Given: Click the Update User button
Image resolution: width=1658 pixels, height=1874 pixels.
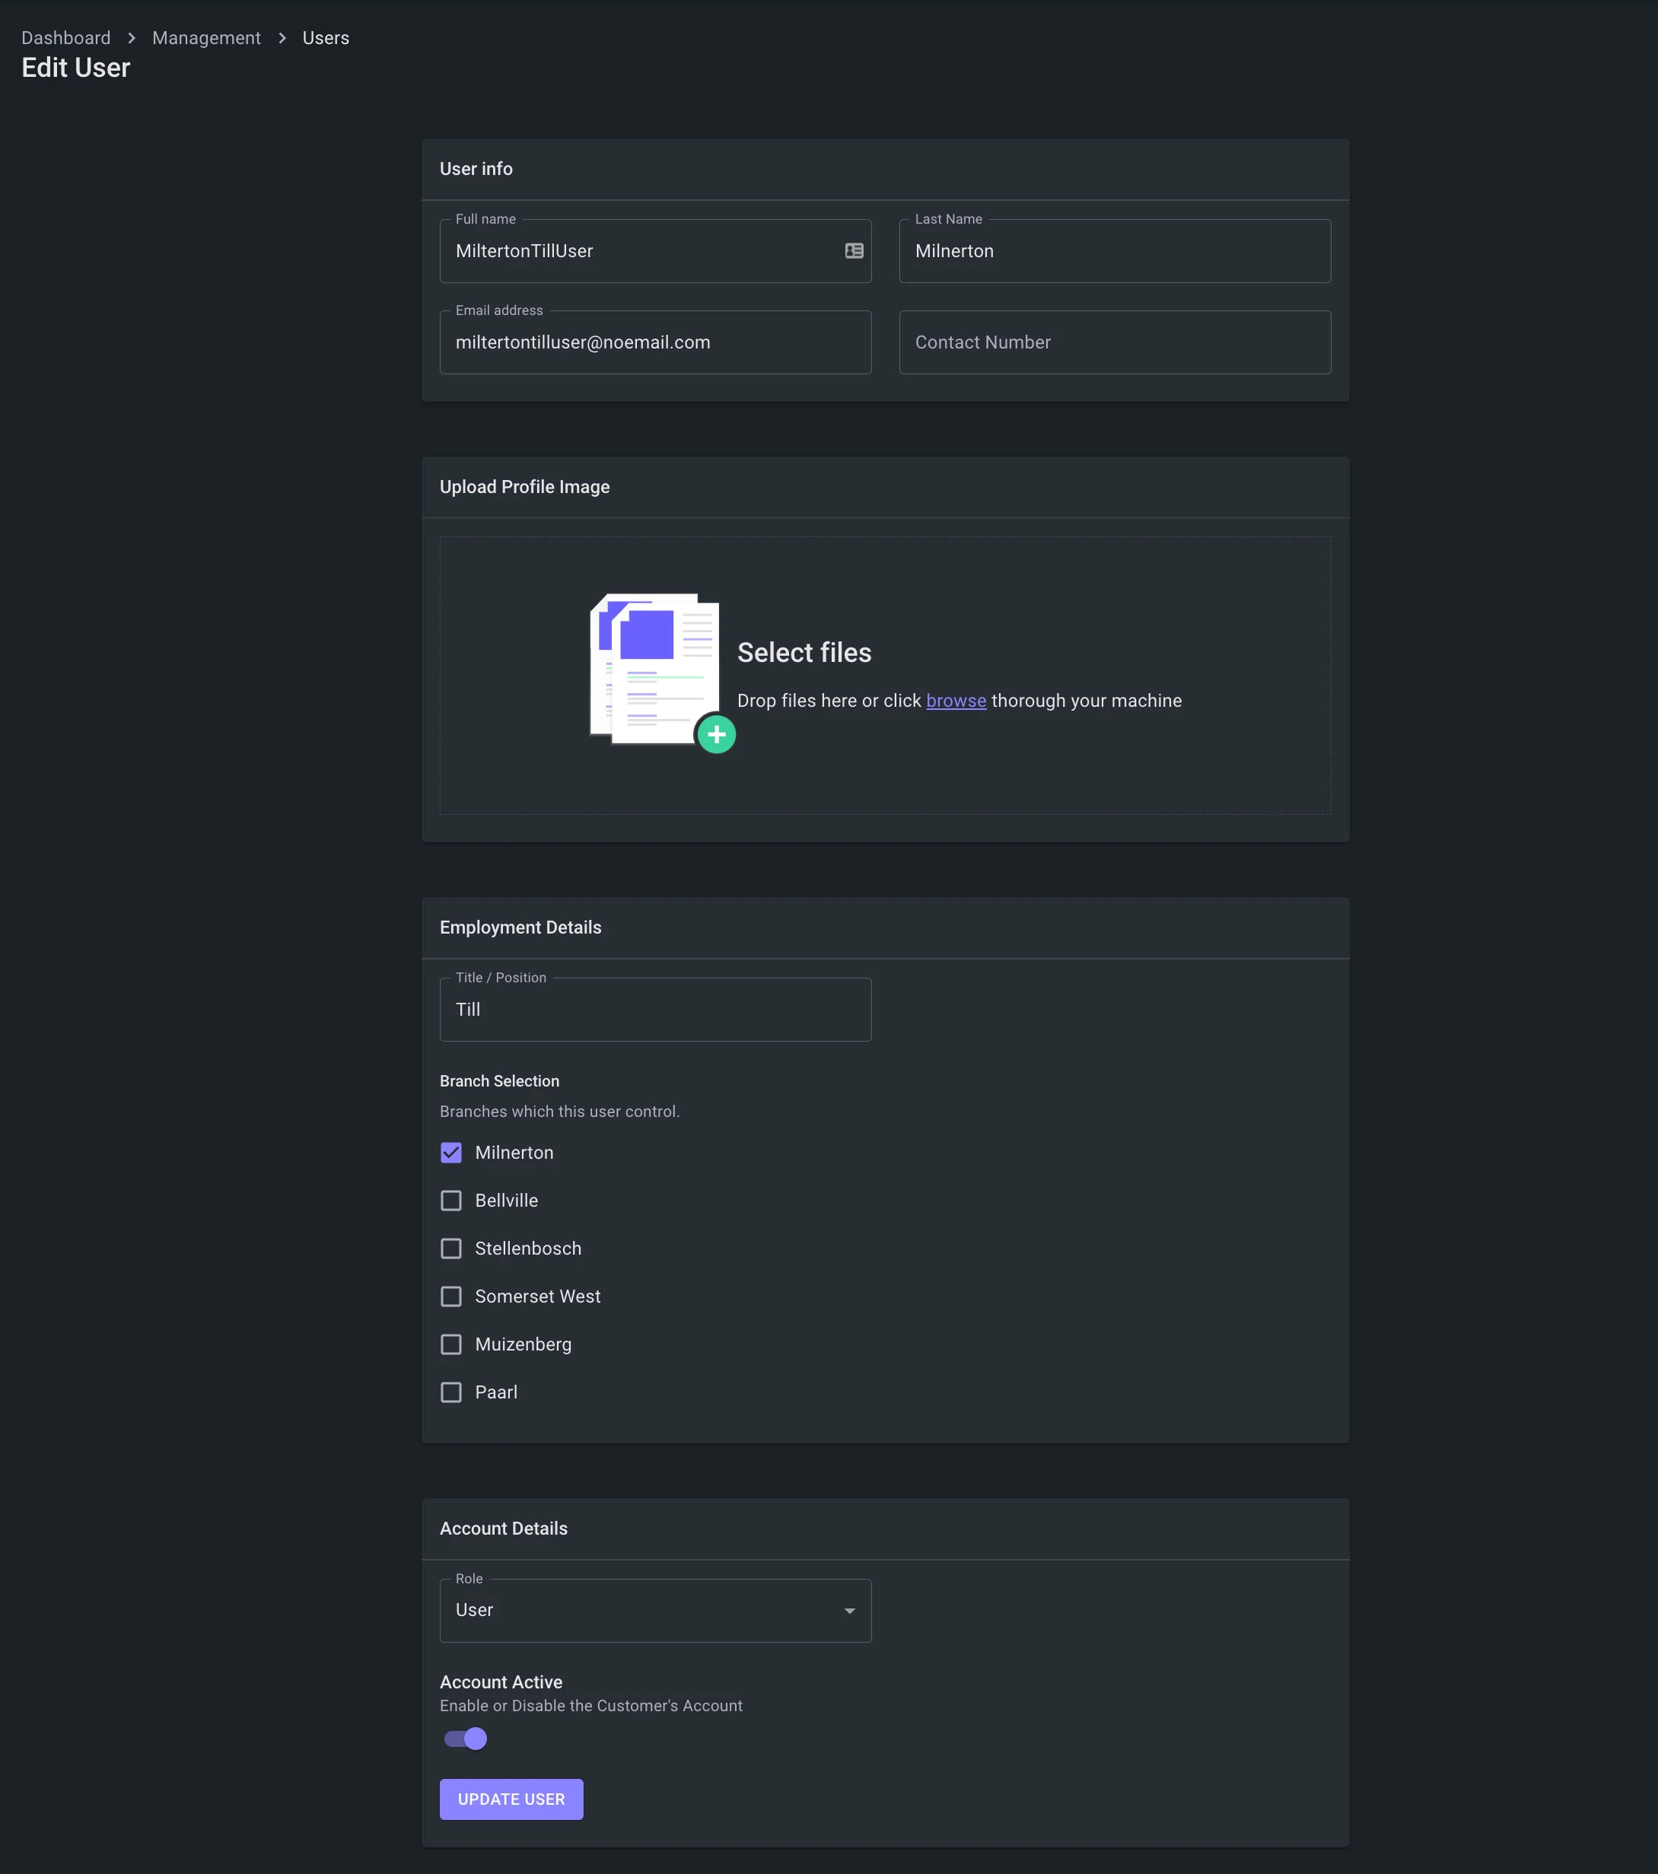Looking at the screenshot, I should (511, 1799).
